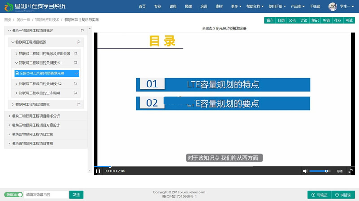Viewport: 359px width, 201px height.
Task: Switch to the 考试 tab
Action: coord(349,20)
